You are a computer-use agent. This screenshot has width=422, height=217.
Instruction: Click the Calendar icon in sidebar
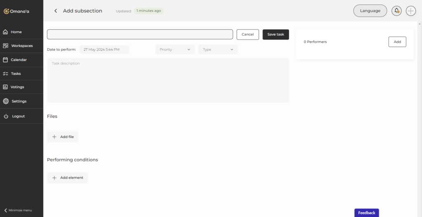6,60
